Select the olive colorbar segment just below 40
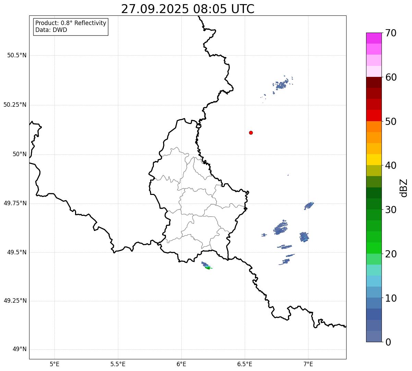The image size is (412, 371). tap(374, 171)
